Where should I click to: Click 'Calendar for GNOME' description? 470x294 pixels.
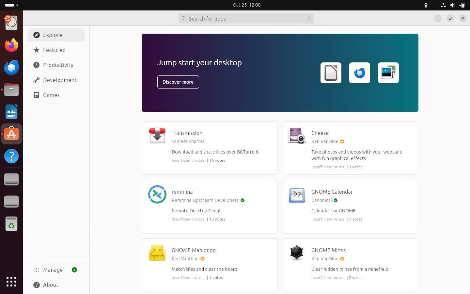(x=334, y=211)
